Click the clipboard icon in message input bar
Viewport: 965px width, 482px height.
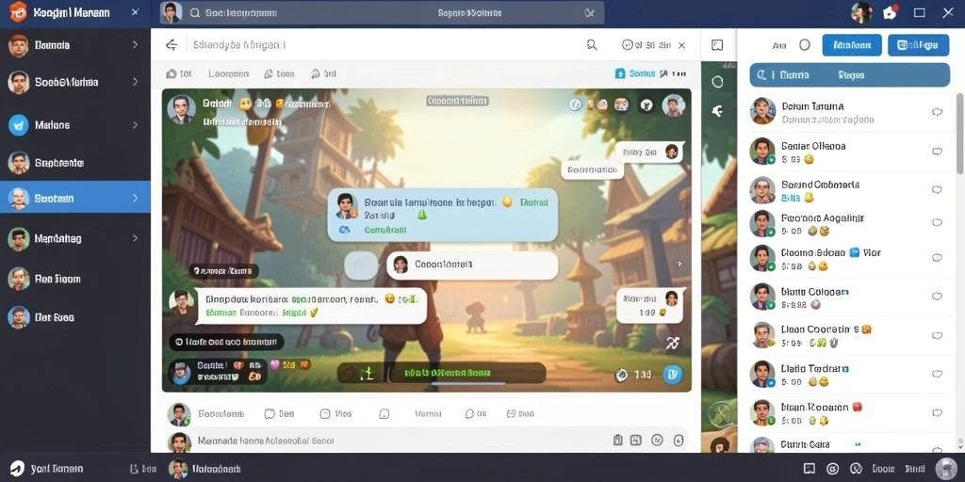coord(618,440)
